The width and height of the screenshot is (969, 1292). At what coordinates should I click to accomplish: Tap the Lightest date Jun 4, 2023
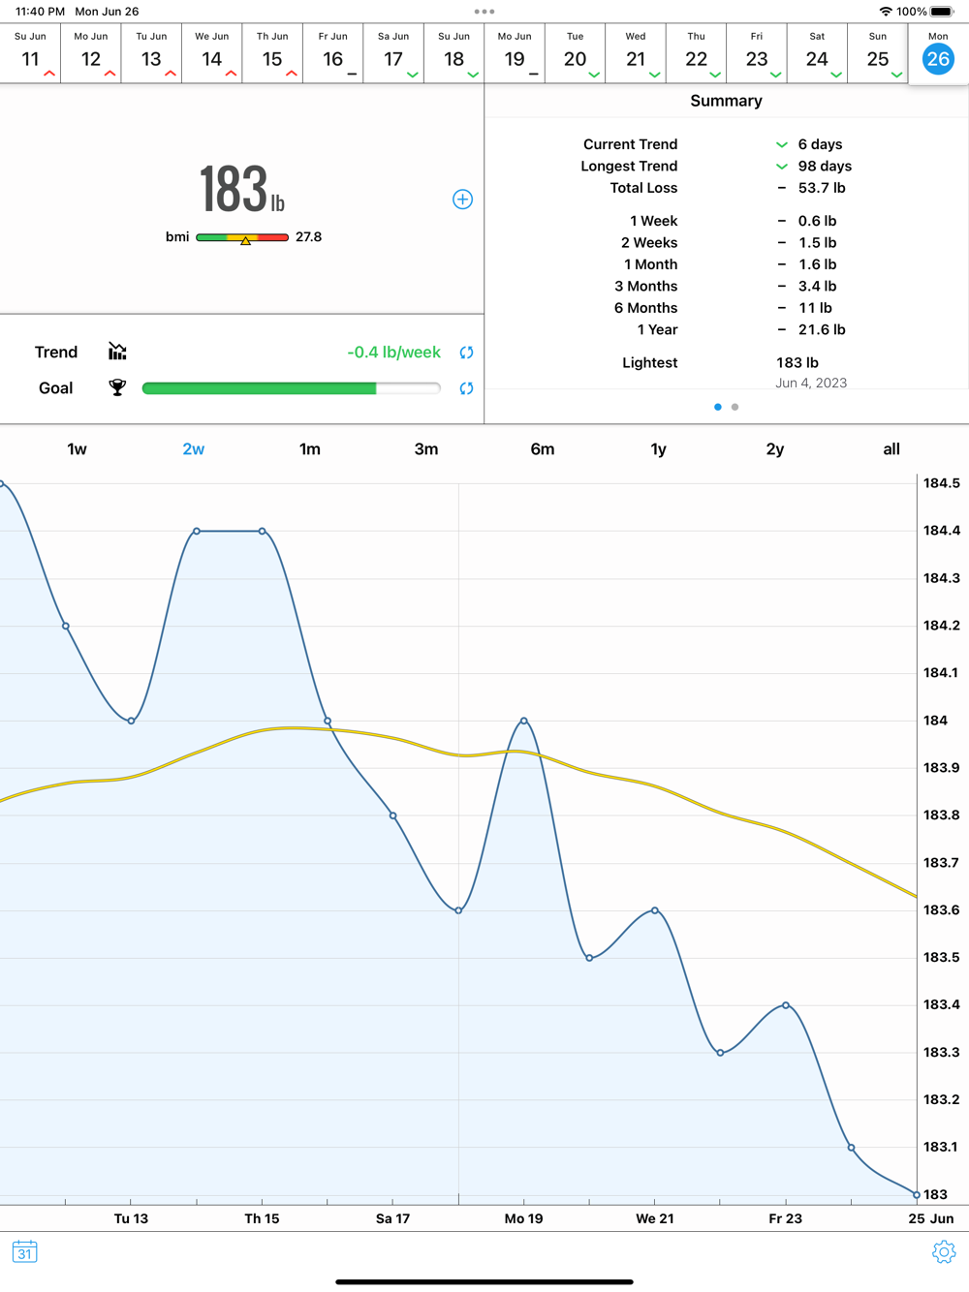coord(811,383)
